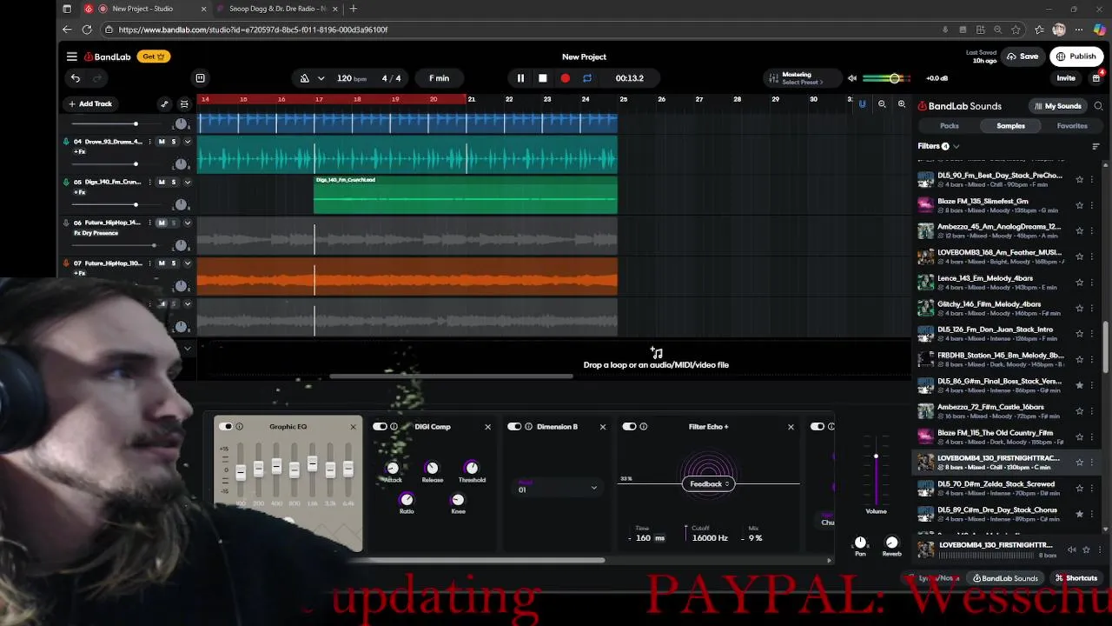Viewport: 1112px width, 626px height.
Task: Change the 4/4 time signature
Action: [392, 78]
